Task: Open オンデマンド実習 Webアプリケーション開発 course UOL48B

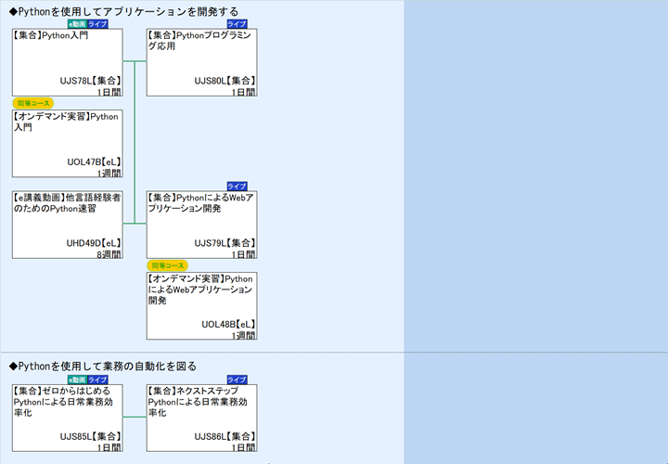Action: [x=201, y=306]
